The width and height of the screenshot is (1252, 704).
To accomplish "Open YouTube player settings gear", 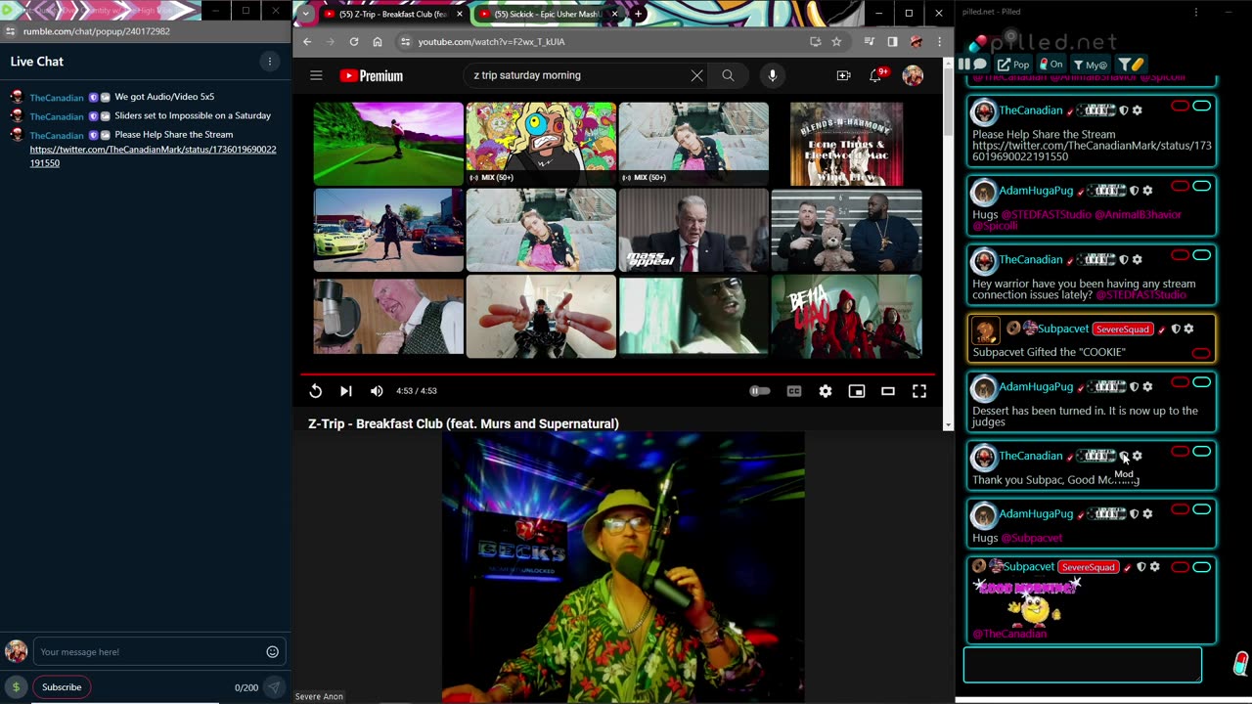I will click(826, 391).
